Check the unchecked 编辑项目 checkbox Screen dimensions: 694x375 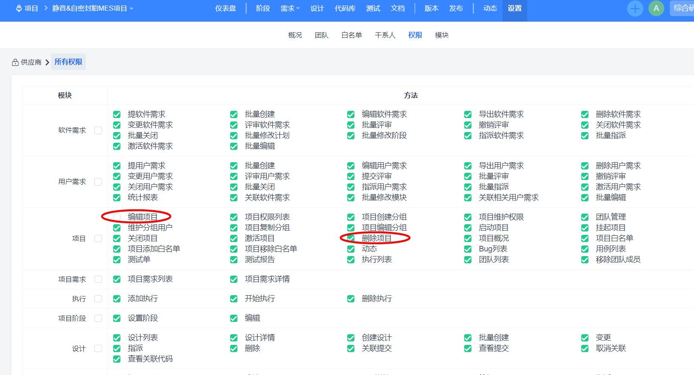[117, 217]
